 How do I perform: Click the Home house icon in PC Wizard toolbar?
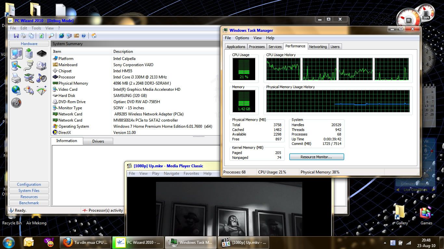[x=94, y=36]
